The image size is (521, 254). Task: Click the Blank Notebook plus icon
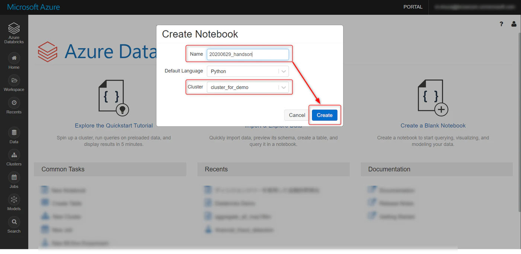click(433, 98)
